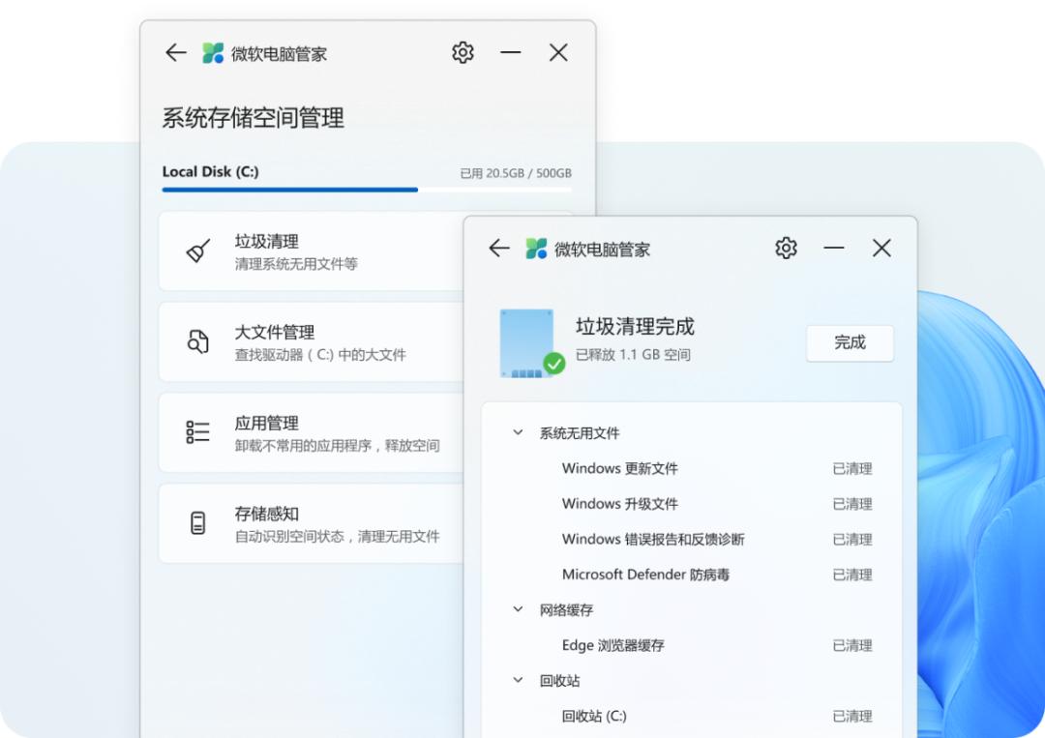Click the Windows 更新文件 entry
1045x738 pixels.
[x=619, y=468]
